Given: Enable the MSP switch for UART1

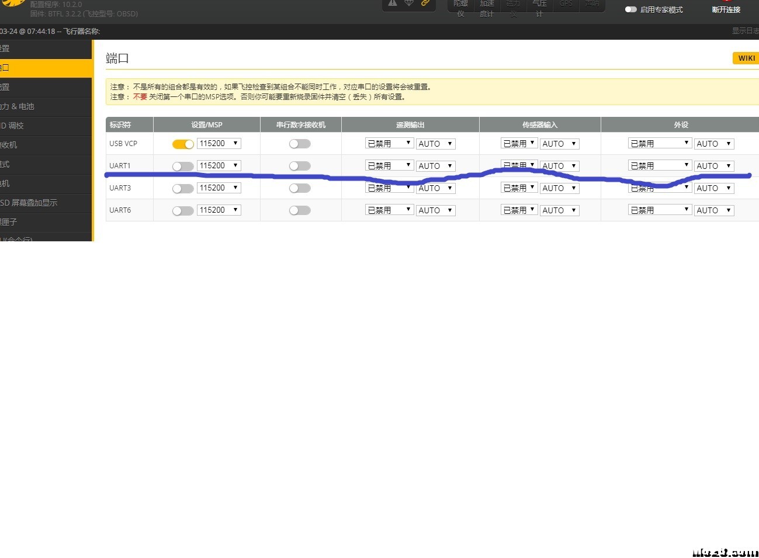Looking at the screenshot, I should [x=183, y=166].
